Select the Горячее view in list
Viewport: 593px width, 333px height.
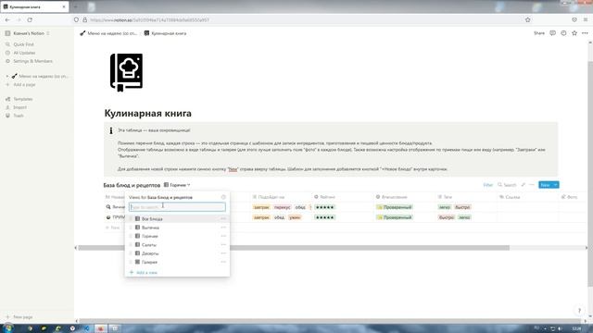click(x=177, y=237)
